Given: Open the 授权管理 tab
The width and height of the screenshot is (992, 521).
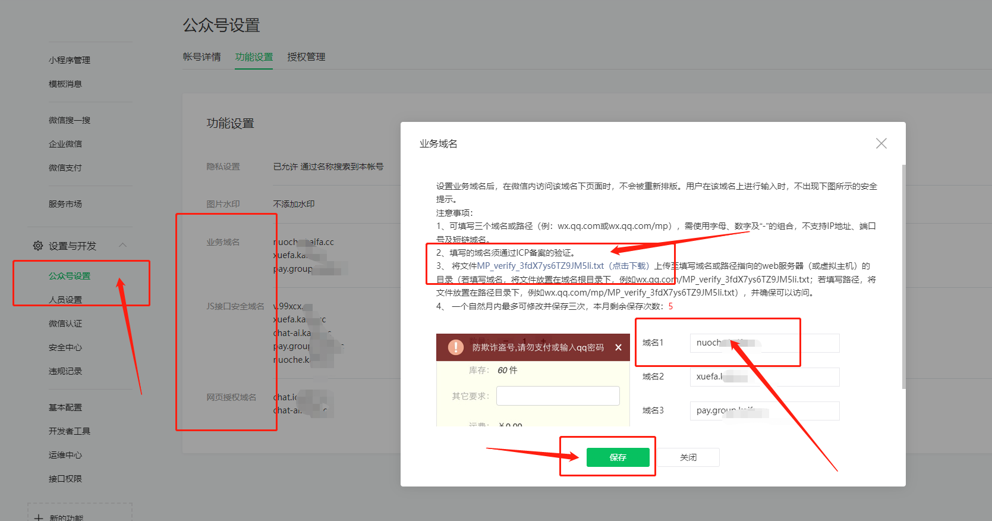Looking at the screenshot, I should tap(306, 57).
